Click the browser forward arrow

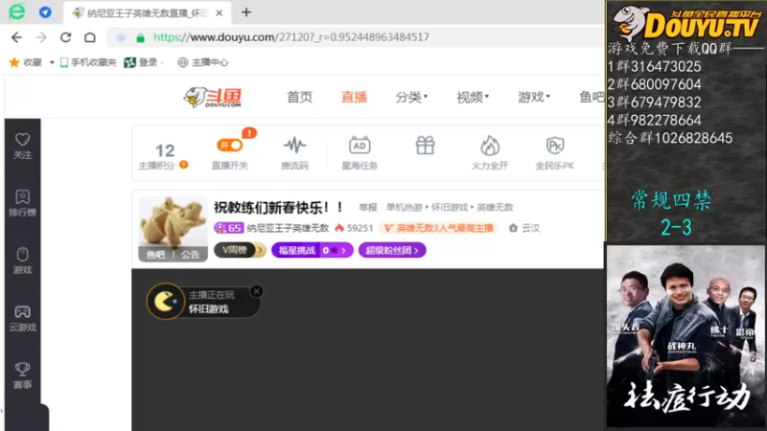41,37
